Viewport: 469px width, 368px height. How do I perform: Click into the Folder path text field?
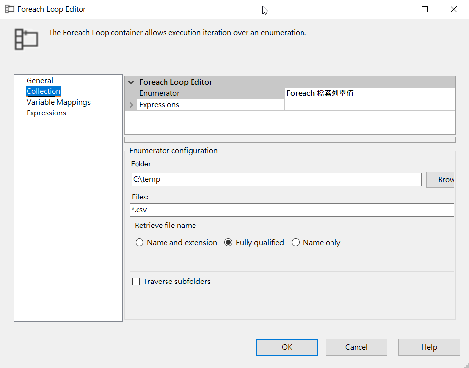[276, 180]
